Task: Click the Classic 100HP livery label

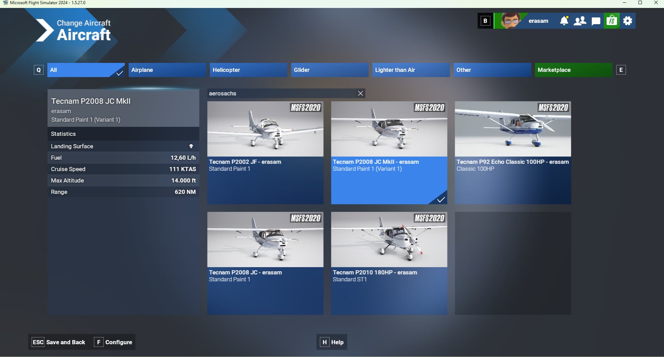Action: point(475,169)
